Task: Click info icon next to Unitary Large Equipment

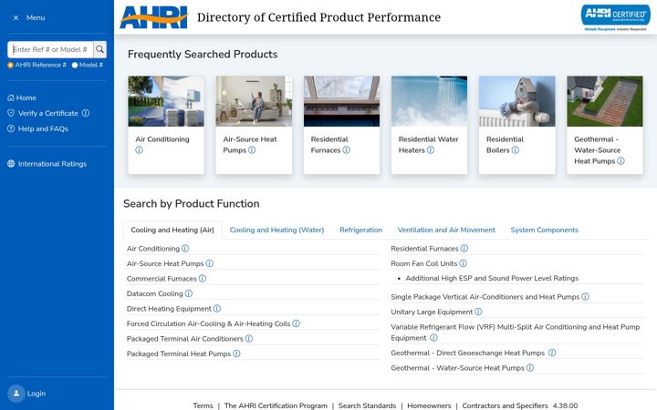Action: click(478, 312)
